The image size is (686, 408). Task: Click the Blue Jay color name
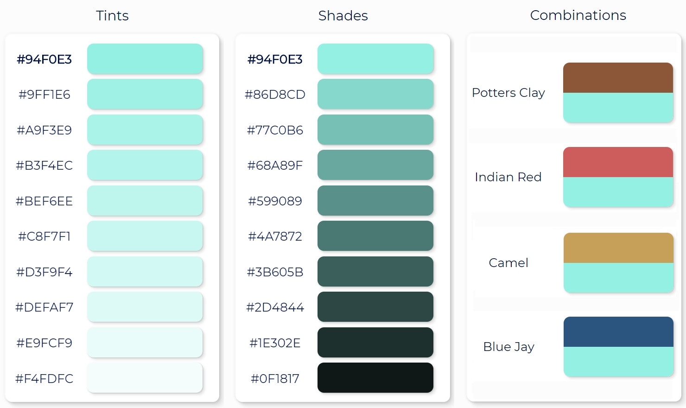click(x=508, y=347)
